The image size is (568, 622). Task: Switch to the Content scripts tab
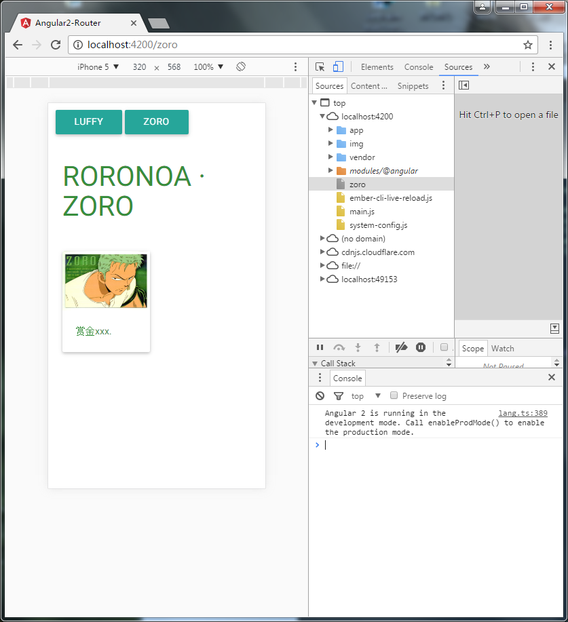coord(369,86)
